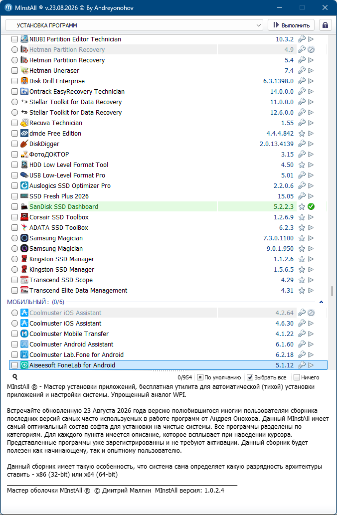Toggle the По умолчанию checkbox

tap(200, 377)
